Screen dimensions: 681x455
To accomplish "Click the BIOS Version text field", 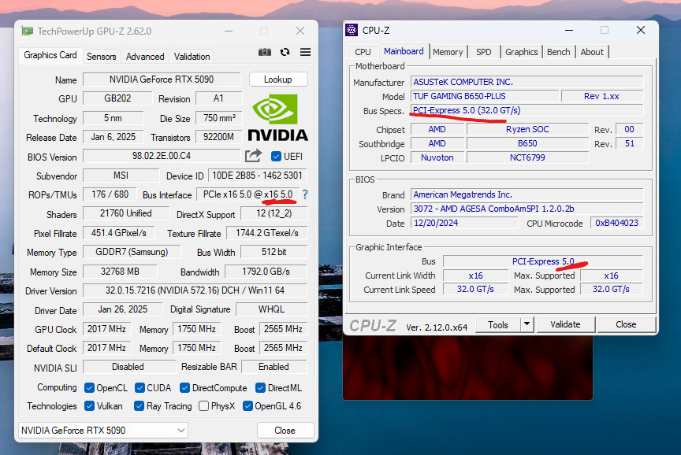I will (x=162, y=156).
